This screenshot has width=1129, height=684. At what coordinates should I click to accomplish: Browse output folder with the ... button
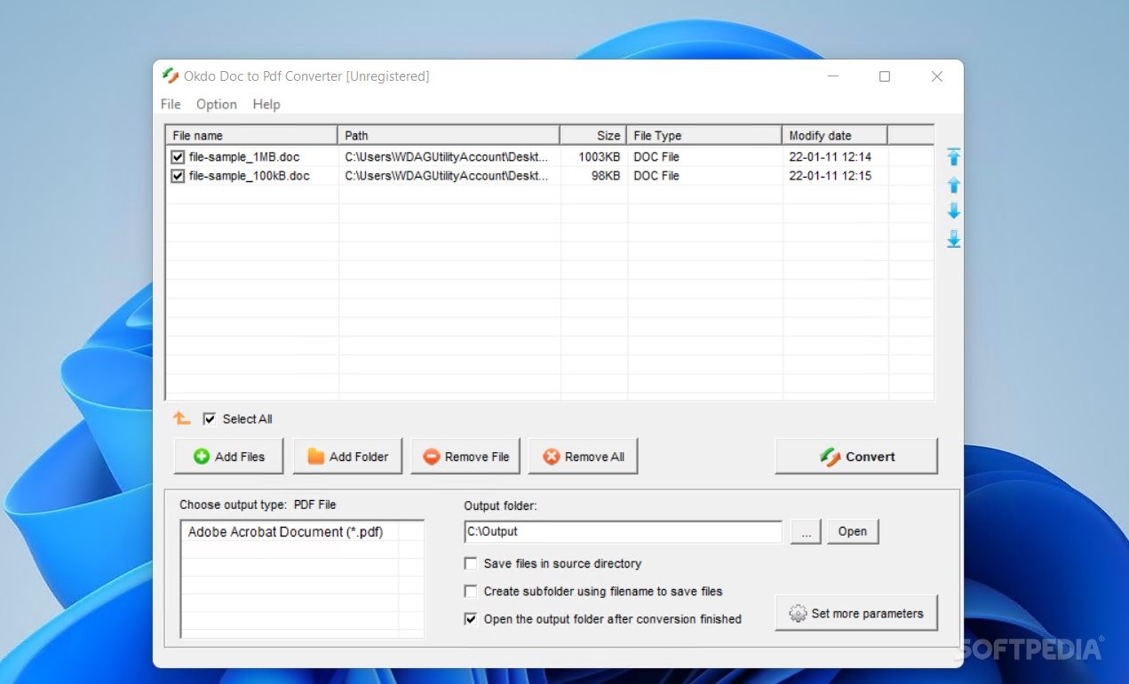pyautogui.click(x=806, y=531)
